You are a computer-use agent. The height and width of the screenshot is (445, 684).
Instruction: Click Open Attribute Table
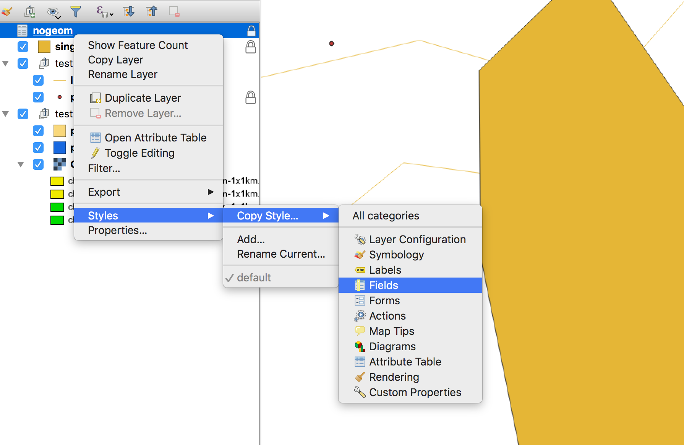155,138
